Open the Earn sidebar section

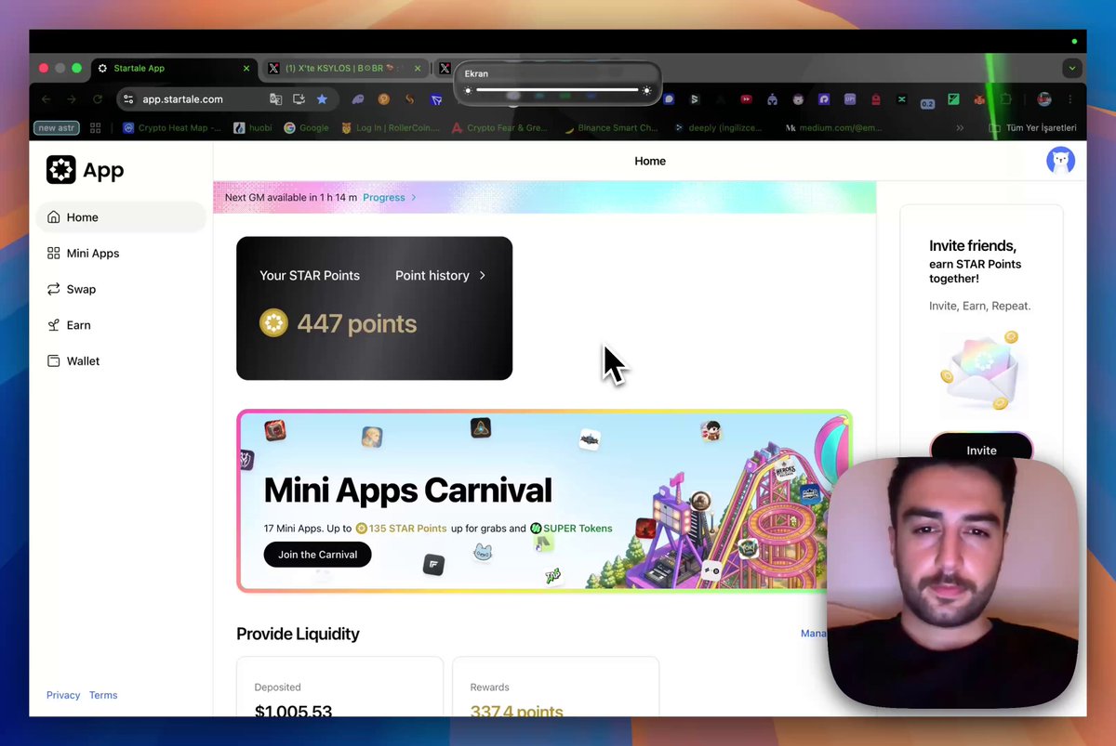click(121, 325)
